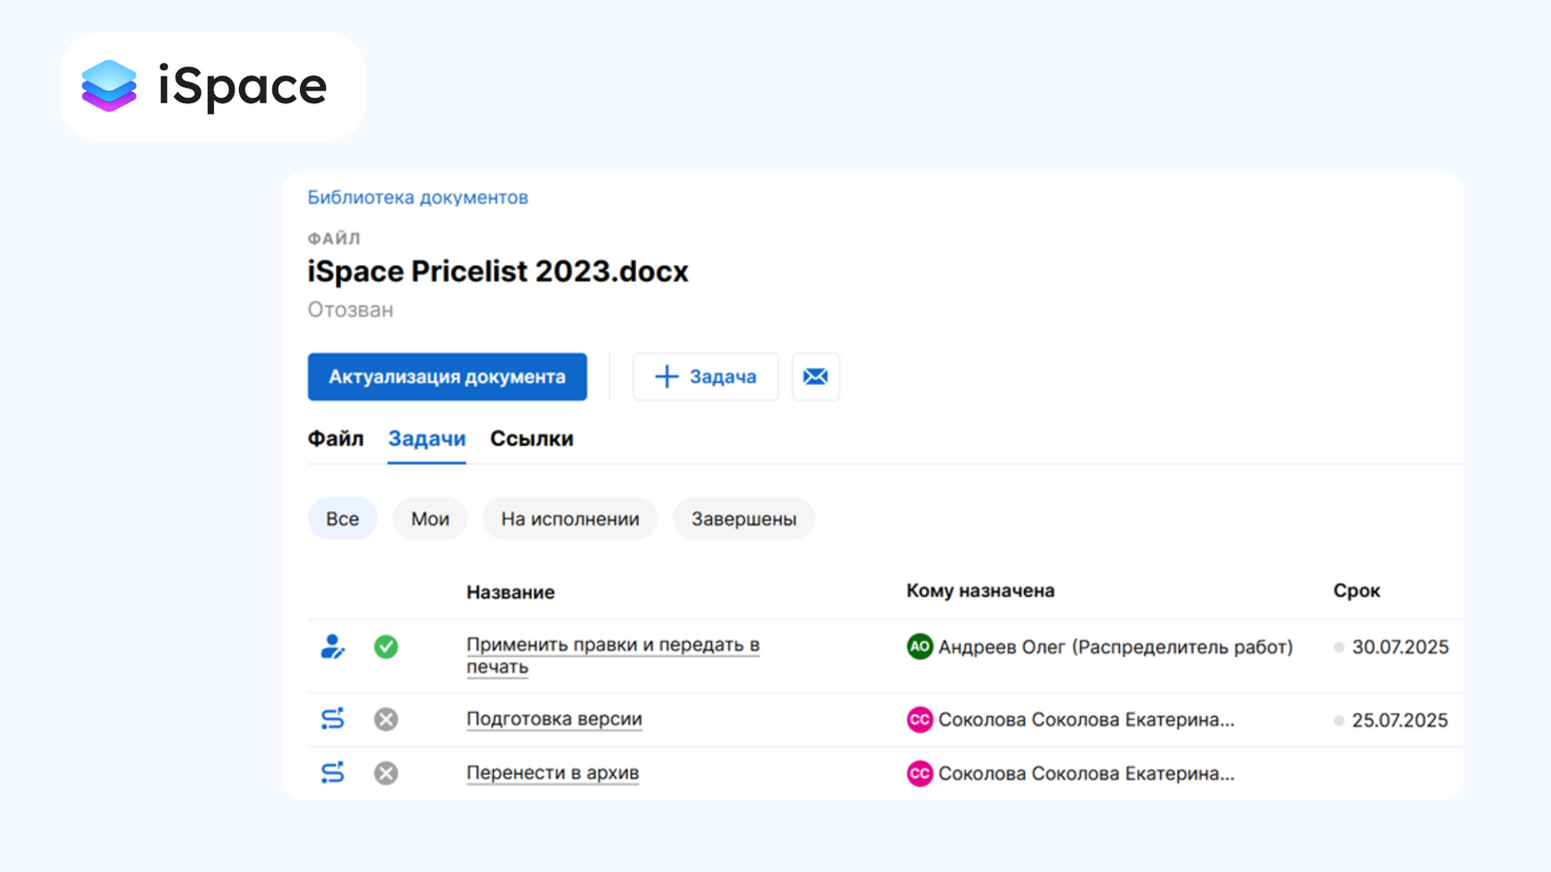Select the Мои filter chip
Viewport: 1551px width, 872px height.
(430, 519)
